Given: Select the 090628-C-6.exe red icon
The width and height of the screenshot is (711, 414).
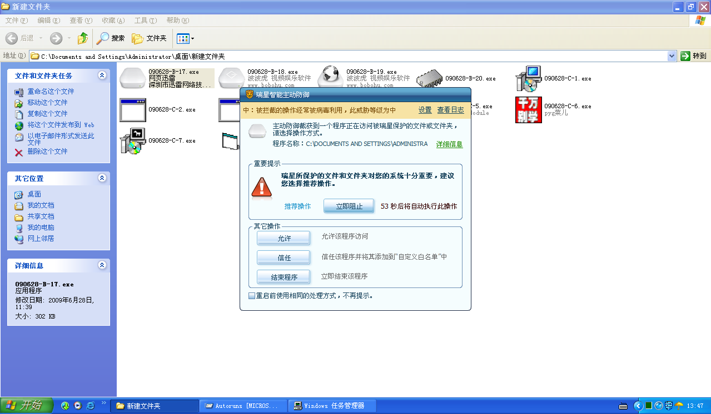Looking at the screenshot, I should click(x=529, y=110).
